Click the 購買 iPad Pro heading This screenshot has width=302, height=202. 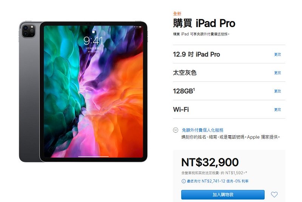[204, 23]
